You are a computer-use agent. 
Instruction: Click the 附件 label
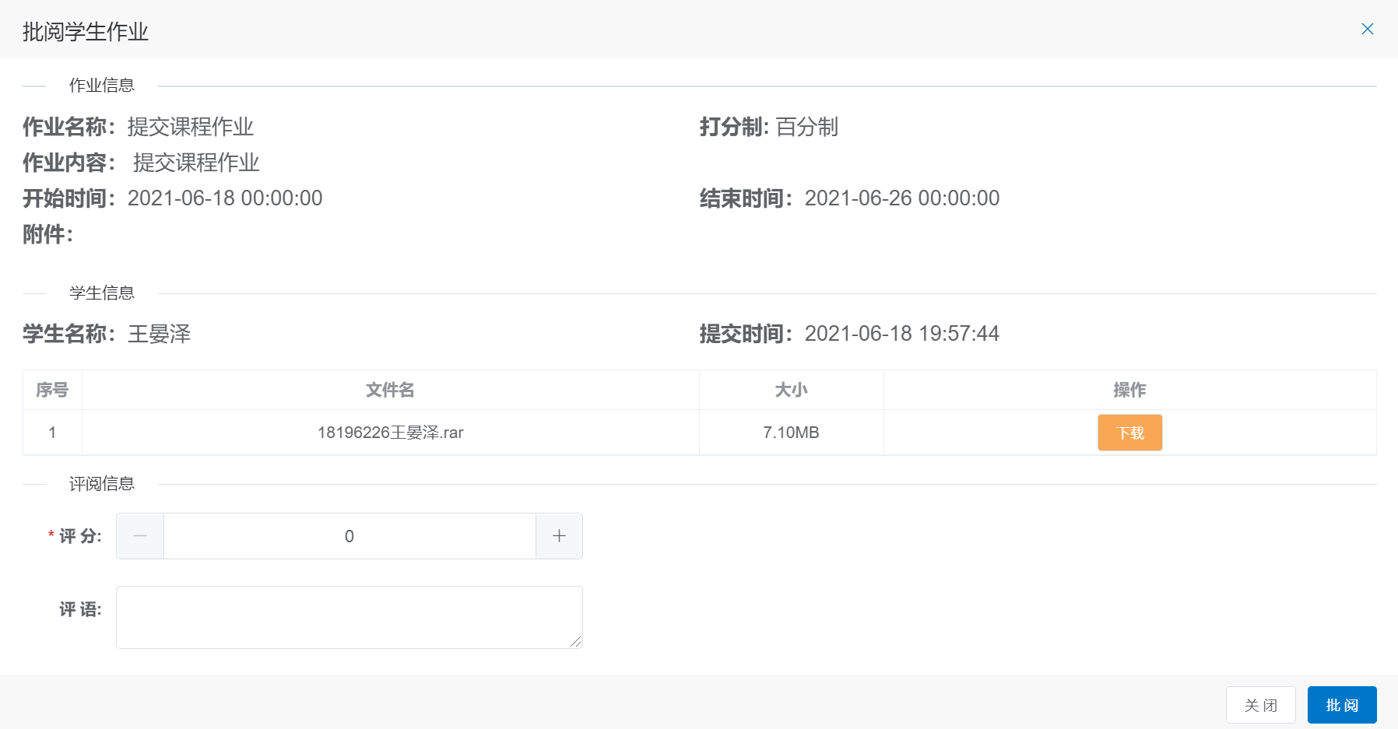47,234
